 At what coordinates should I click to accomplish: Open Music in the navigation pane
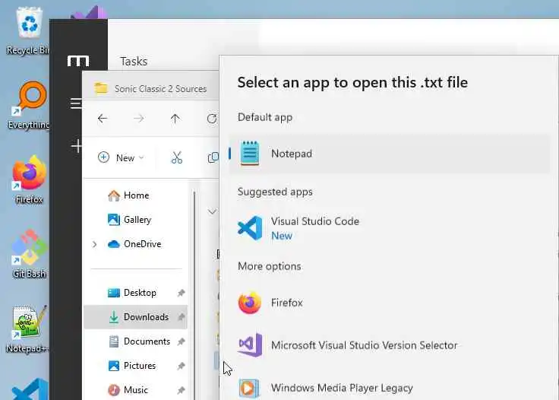point(135,389)
